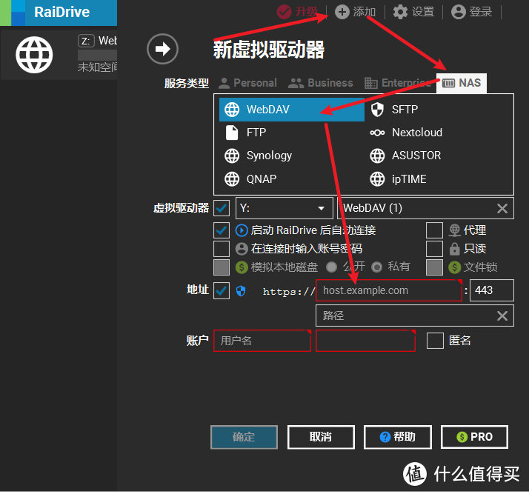Focus the password field beside 用户名
529x494 pixels.
click(x=365, y=341)
